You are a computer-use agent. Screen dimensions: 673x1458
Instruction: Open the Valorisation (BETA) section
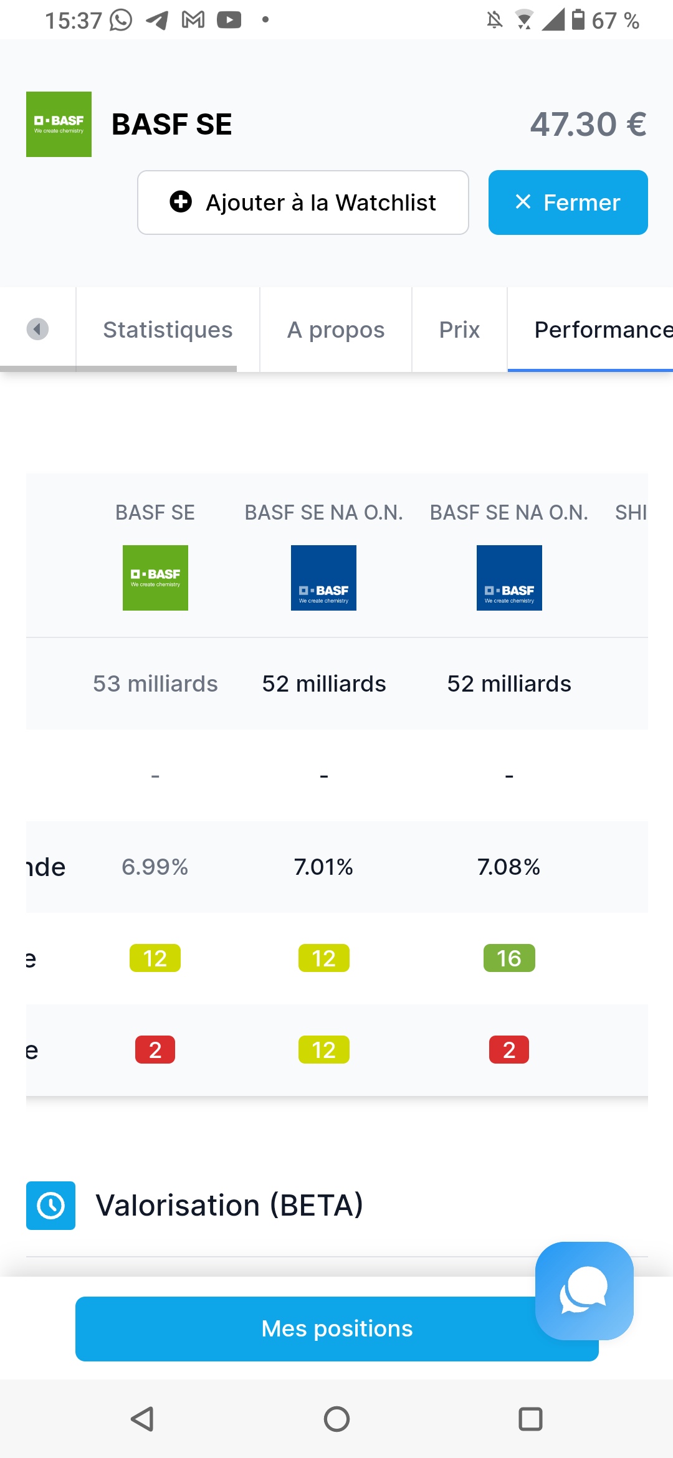click(229, 1205)
